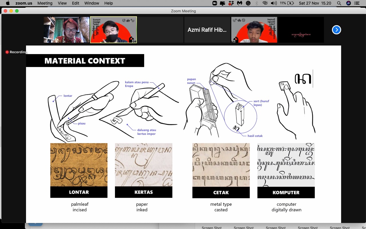Image resolution: width=366 pixels, height=229 pixels.
Task: Open the Apple menu
Action: pos(8,3)
